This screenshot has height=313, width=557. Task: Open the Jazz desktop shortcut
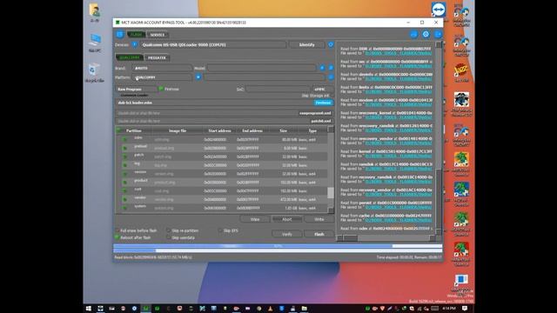click(461, 72)
